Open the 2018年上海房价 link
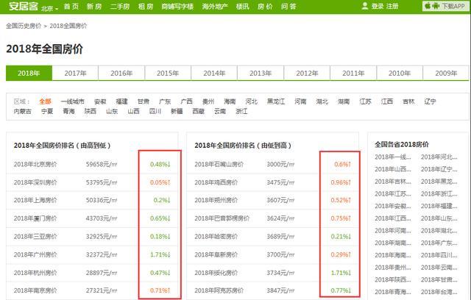Screen dimensions: 471x300 click(35, 201)
